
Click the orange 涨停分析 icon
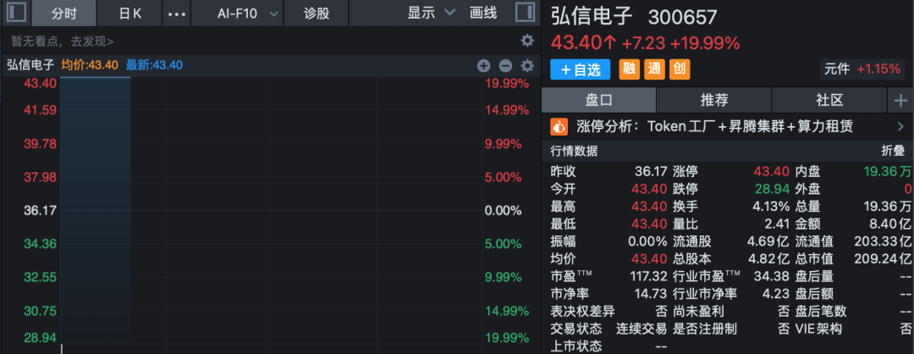click(559, 126)
